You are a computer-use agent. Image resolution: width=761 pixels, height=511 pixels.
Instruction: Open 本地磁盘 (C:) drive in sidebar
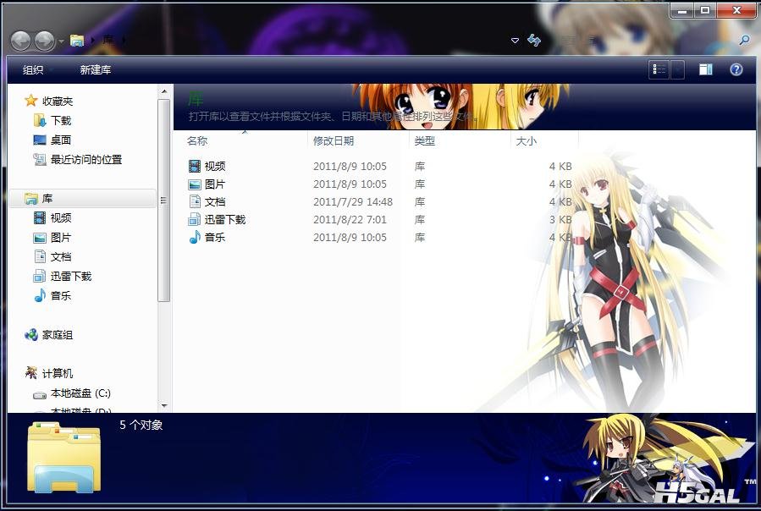point(81,393)
